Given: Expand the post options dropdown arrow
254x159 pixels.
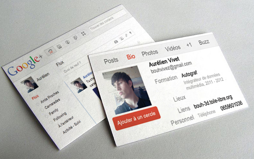Looking at the screenshot, I should tap(139, 42).
